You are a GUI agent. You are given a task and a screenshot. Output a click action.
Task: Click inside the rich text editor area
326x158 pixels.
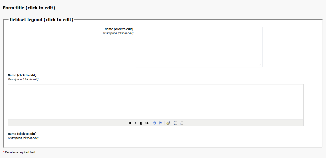(x=156, y=102)
